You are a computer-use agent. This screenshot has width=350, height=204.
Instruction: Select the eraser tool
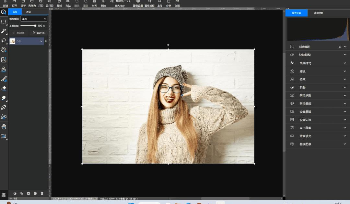[4, 88]
